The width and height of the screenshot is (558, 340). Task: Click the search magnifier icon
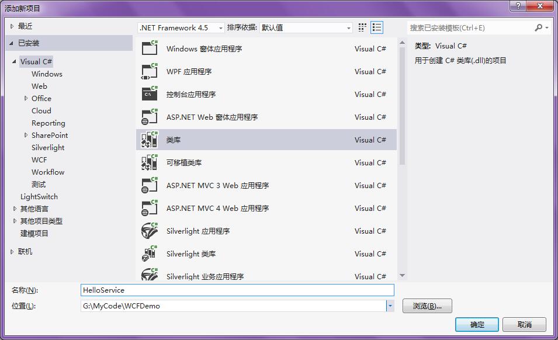(x=539, y=27)
